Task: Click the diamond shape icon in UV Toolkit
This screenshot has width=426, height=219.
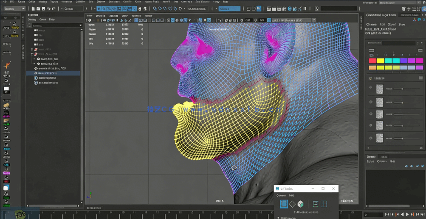Action: pyautogui.click(x=292, y=204)
